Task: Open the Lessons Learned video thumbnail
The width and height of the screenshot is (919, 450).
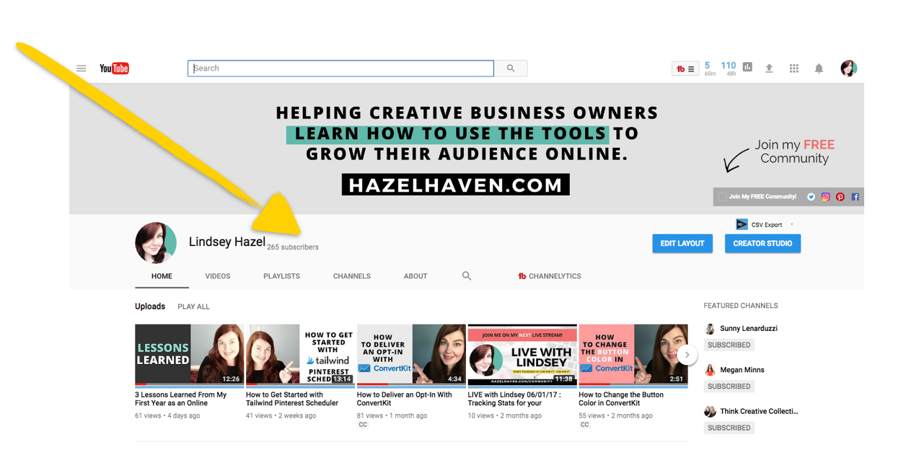Action: tap(189, 355)
